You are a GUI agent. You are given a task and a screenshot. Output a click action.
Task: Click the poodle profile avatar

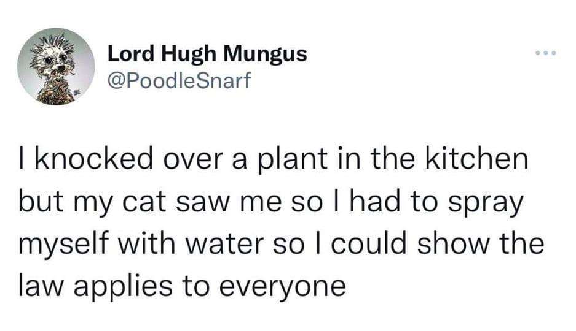point(56,66)
